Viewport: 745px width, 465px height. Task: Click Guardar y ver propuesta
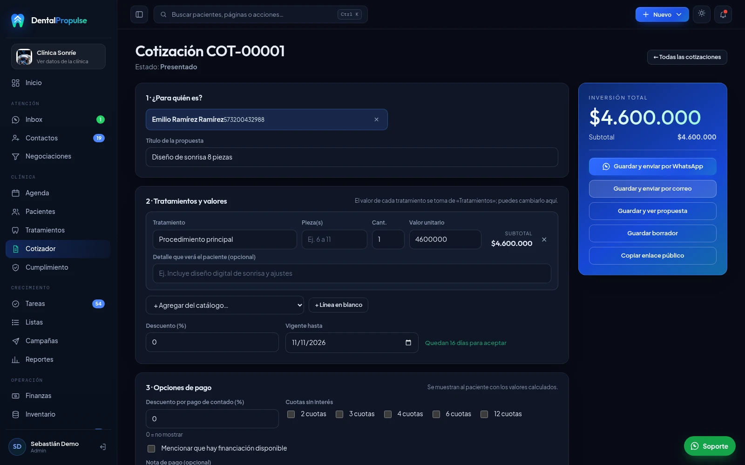[652, 211]
